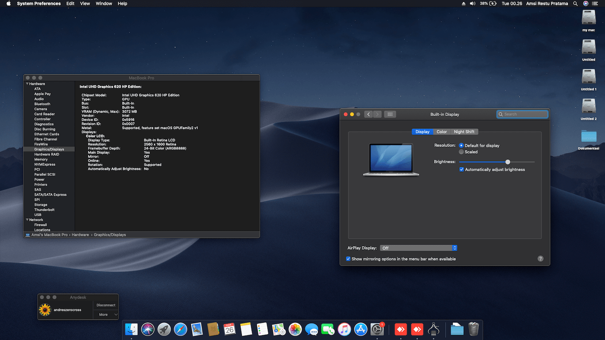
Task: Switch to the Display tab
Action: pyautogui.click(x=423, y=132)
